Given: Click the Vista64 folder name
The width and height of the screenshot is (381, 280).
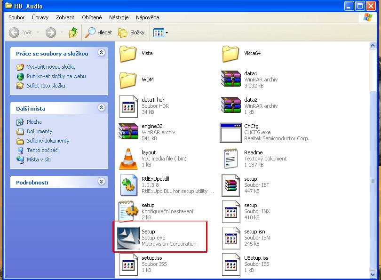Looking at the screenshot, I should pos(252,53).
